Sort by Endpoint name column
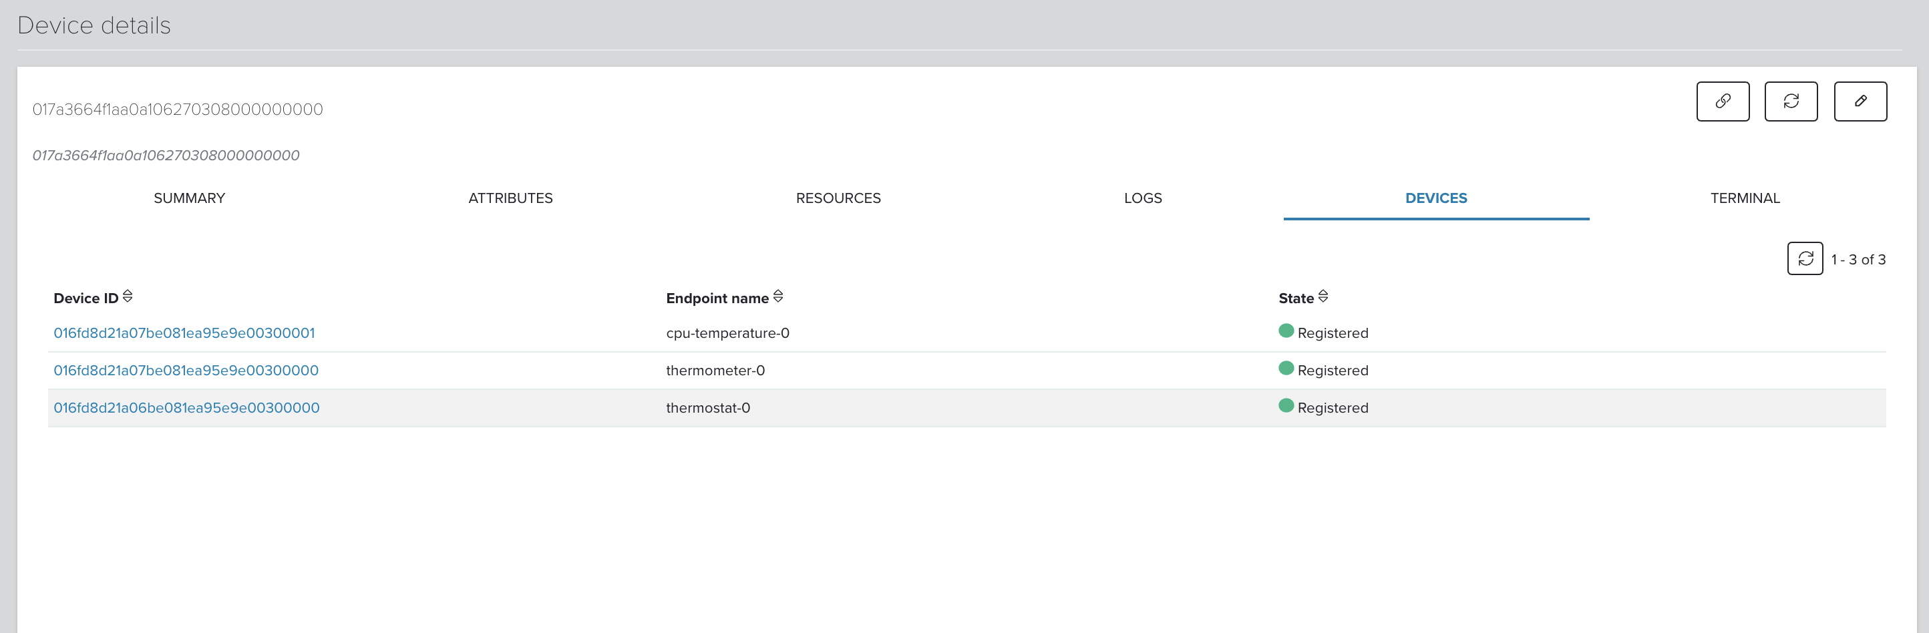Screen dimensions: 1929x633 [778, 296]
